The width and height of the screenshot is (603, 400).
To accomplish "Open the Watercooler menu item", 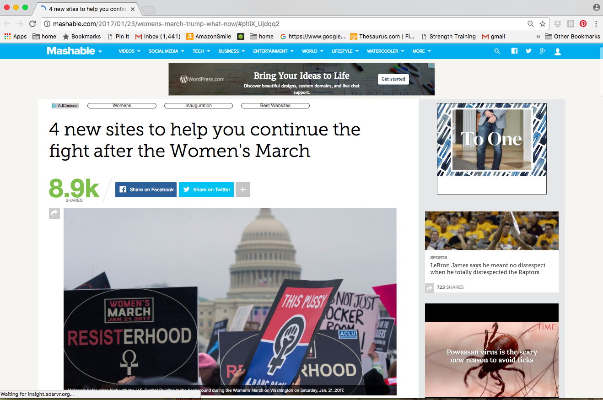I will tap(386, 51).
